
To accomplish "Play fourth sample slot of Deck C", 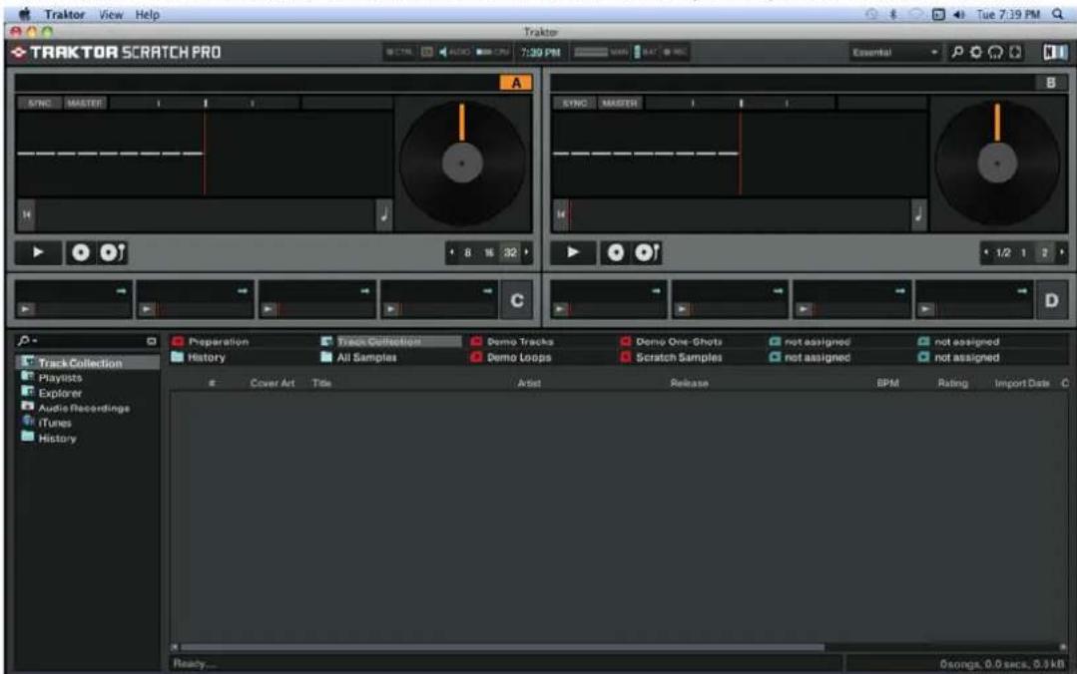I will [x=391, y=309].
